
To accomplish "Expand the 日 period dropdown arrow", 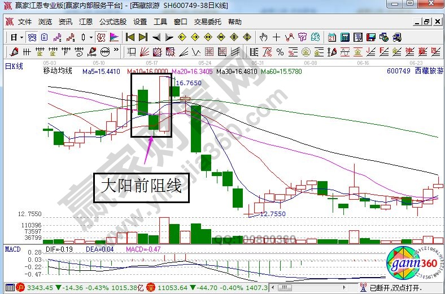I will click(x=21, y=38).
